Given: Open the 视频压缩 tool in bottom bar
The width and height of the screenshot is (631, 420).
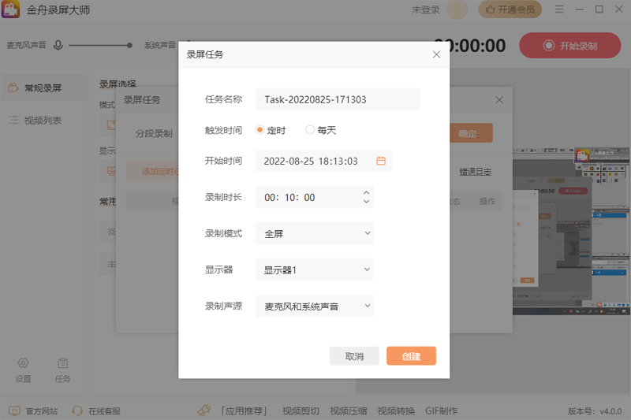Looking at the screenshot, I should [349, 411].
